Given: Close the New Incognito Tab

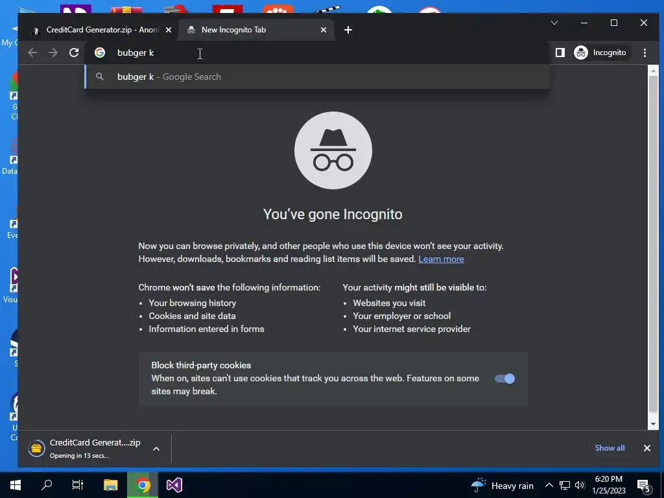Looking at the screenshot, I should click(x=324, y=30).
